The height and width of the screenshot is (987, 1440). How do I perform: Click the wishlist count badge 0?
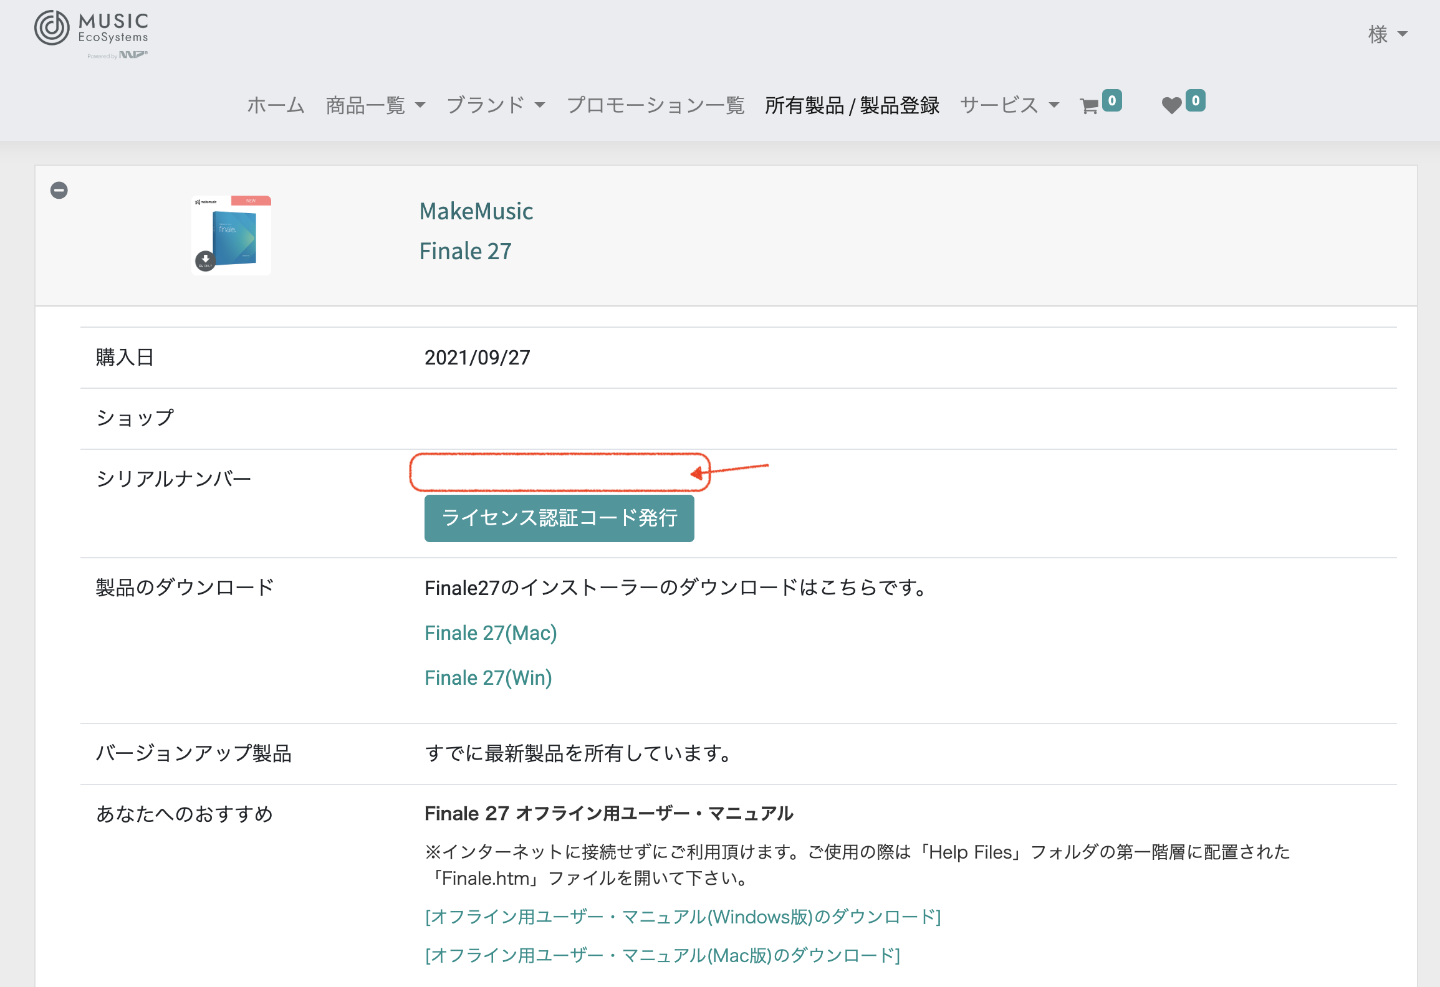[x=1195, y=101]
